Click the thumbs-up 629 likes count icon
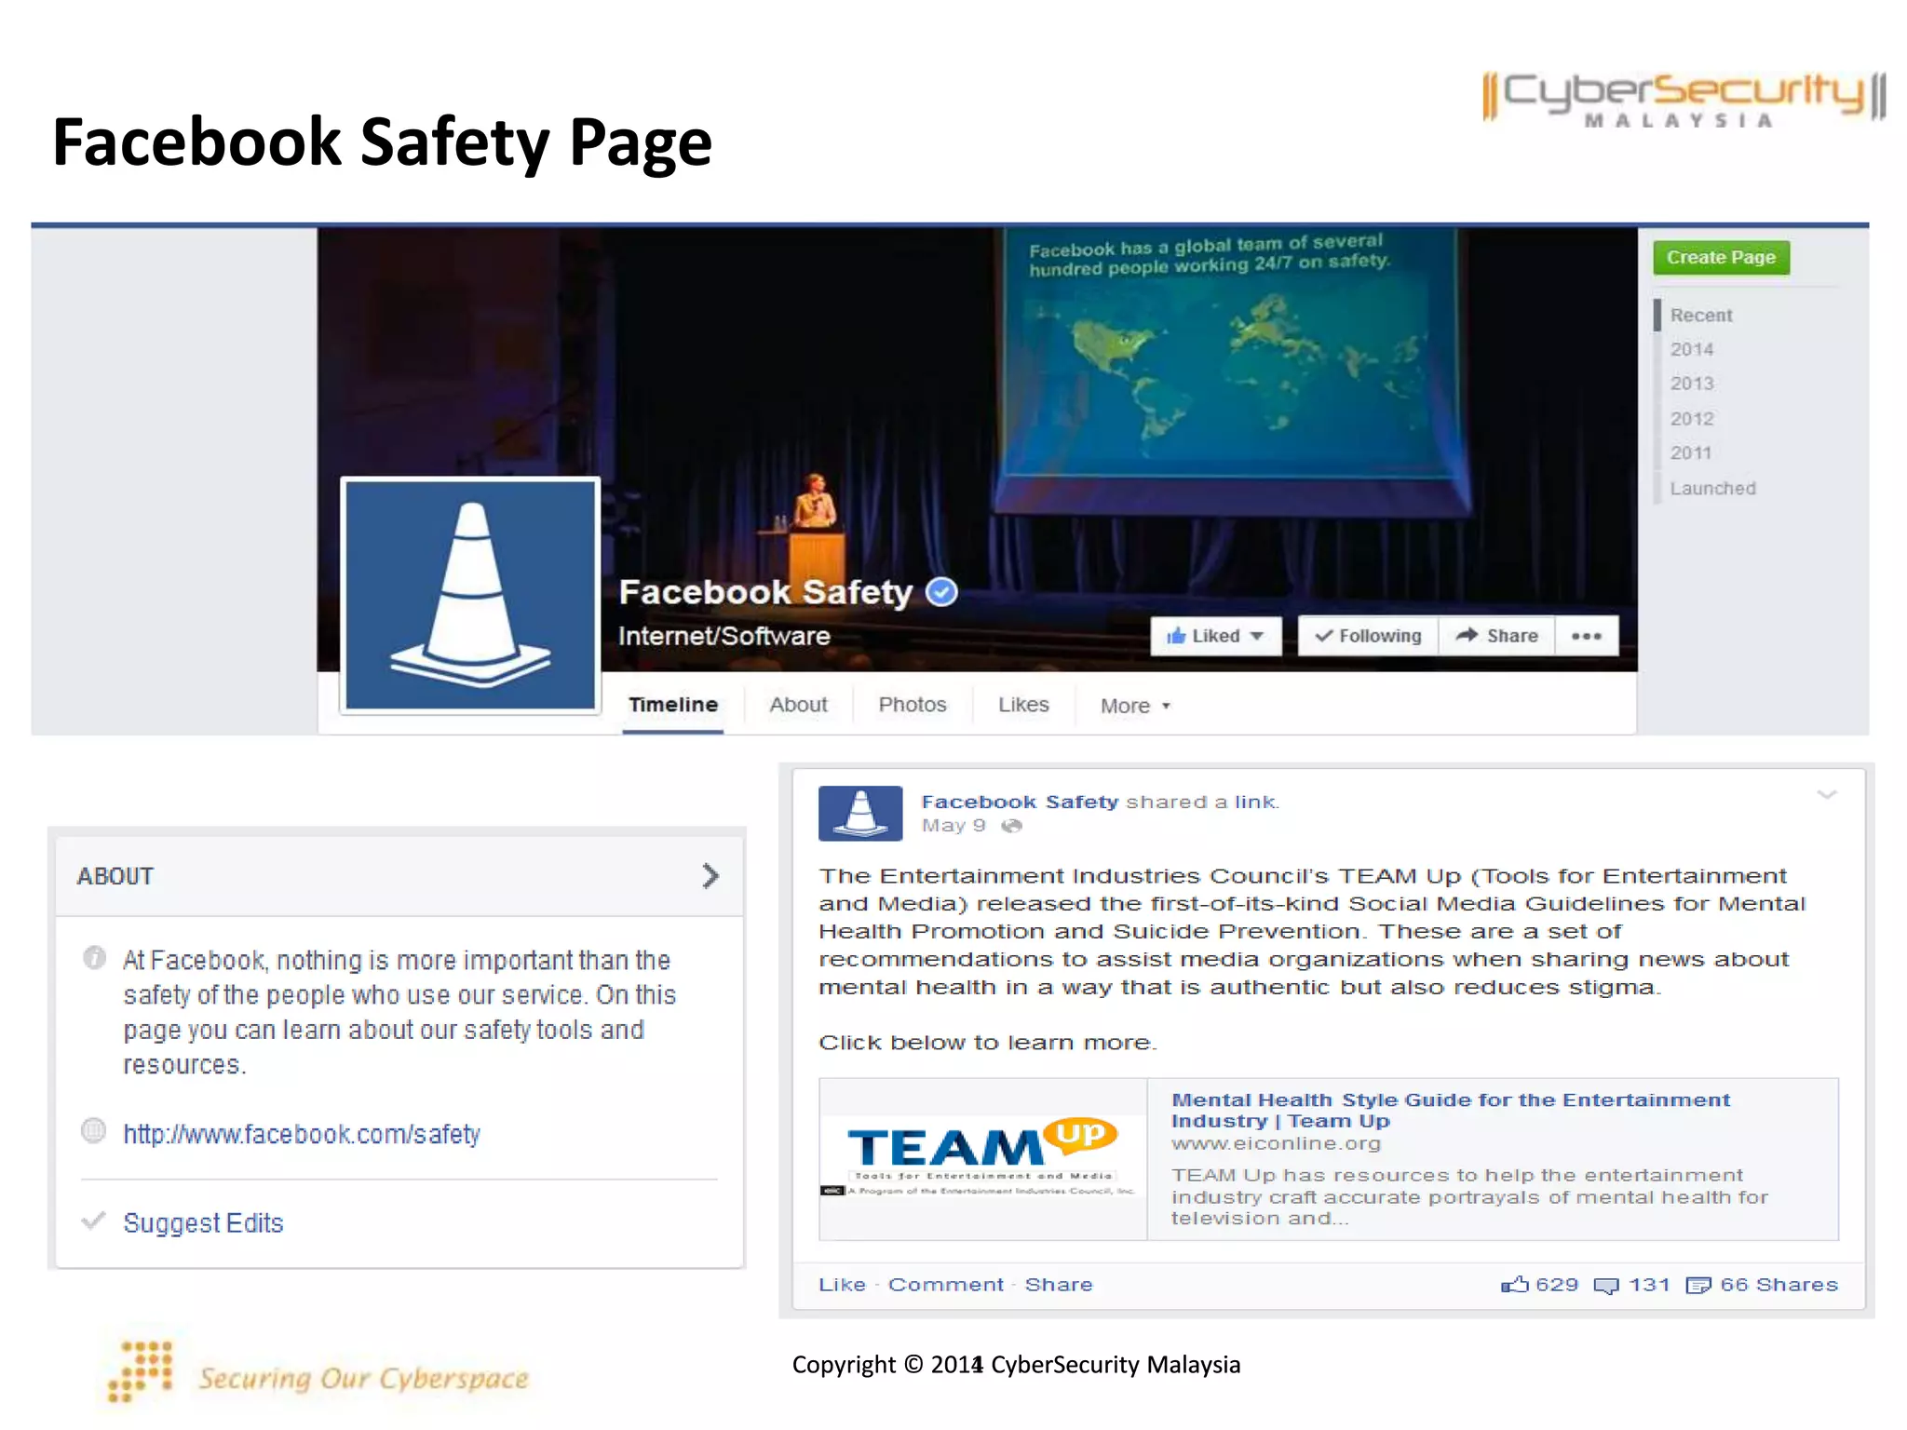This screenshot has width=1907, height=1430. pos(1515,1285)
